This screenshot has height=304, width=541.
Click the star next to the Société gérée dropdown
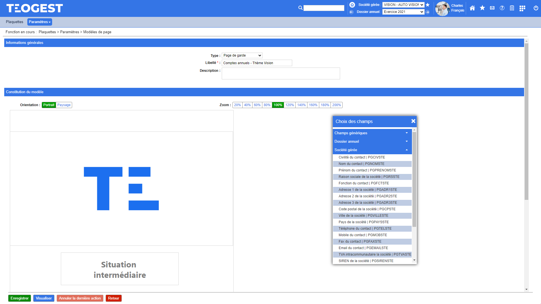[428, 5]
